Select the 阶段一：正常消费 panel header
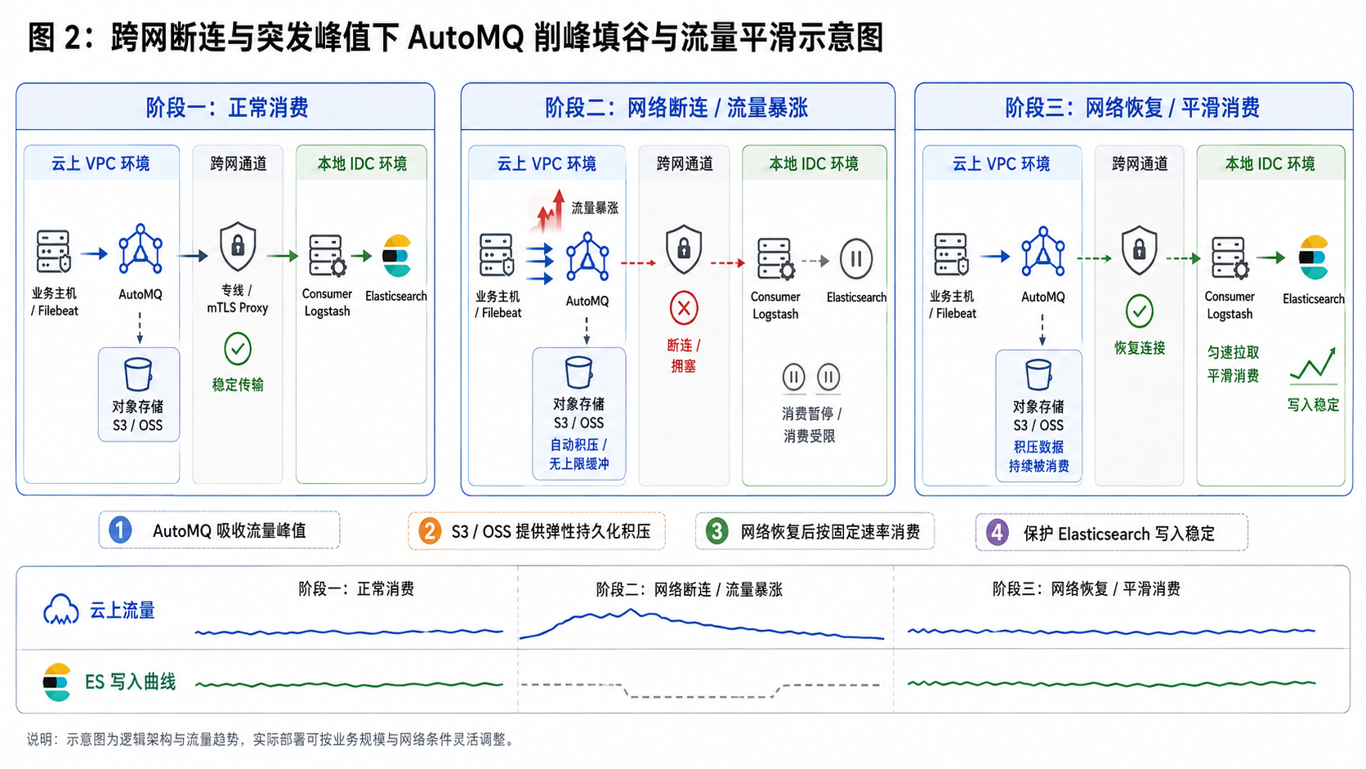Viewport: 1366px width, 769px height. [x=225, y=107]
